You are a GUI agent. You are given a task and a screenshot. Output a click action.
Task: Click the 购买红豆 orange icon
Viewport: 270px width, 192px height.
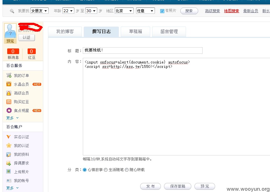pos(9,102)
